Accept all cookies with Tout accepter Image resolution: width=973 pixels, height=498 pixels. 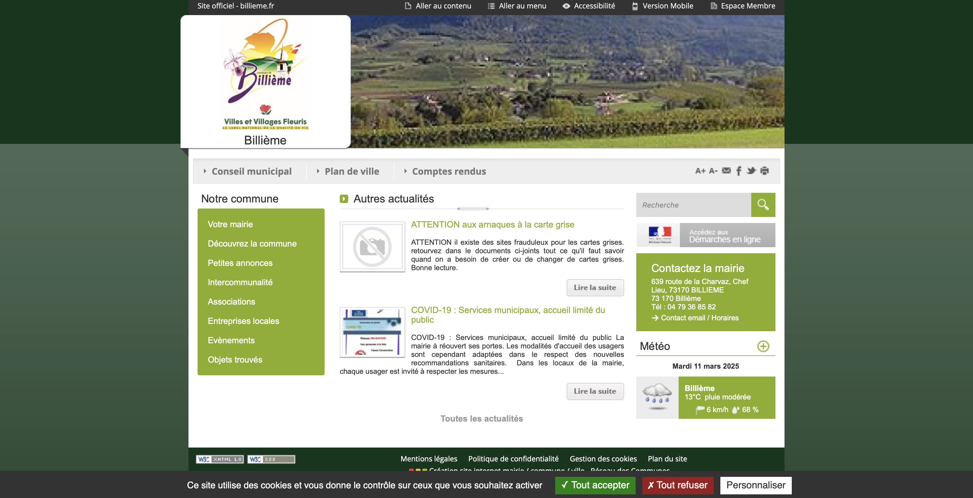(x=595, y=485)
